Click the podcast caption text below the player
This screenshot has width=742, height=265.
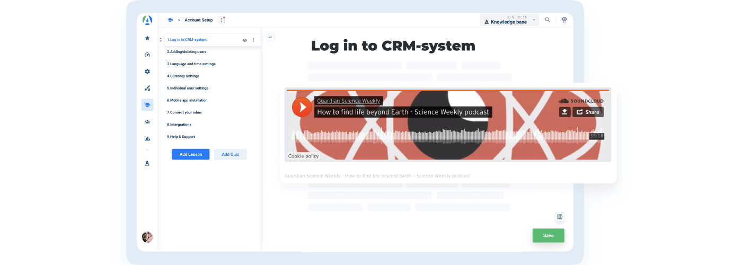(377, 175)
